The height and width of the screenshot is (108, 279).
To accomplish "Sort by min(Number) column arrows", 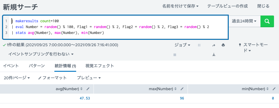I will click(268, 89).
